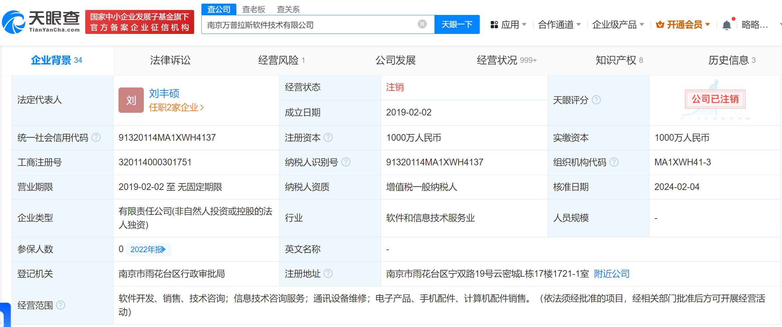Click the red 官方备案企业征信机构 banner
The image size is (782, 327).
click(139, 22)
